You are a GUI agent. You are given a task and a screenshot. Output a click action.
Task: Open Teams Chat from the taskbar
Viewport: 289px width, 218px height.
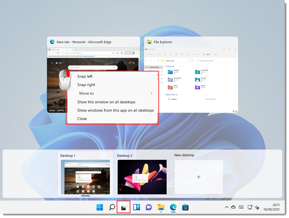[149, 207]
